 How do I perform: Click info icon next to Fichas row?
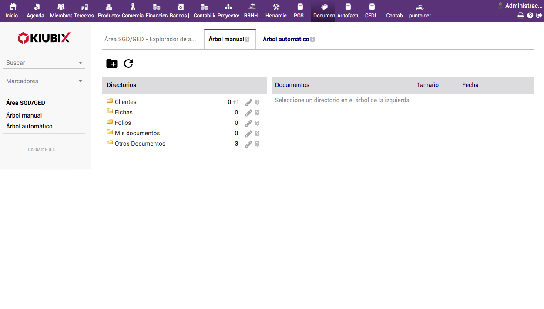[257, 113]
